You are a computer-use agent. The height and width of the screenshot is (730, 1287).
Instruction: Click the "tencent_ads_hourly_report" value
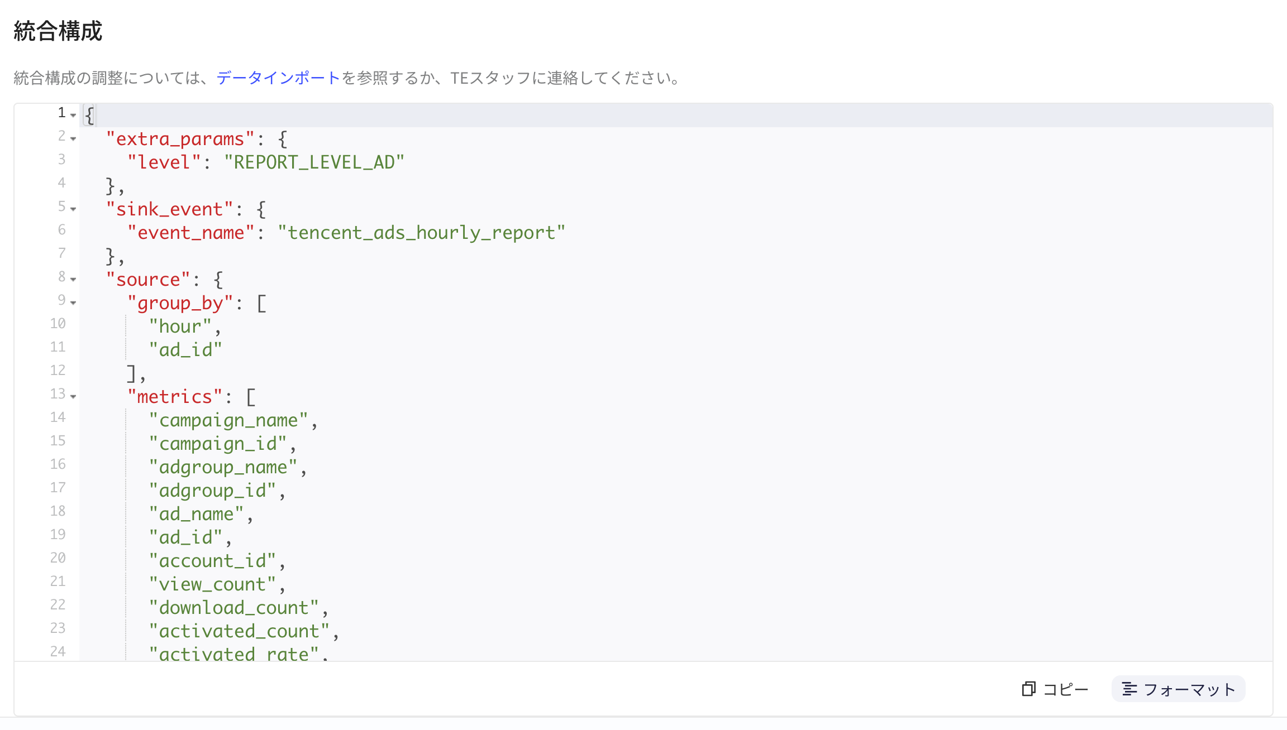click(422, 233)
